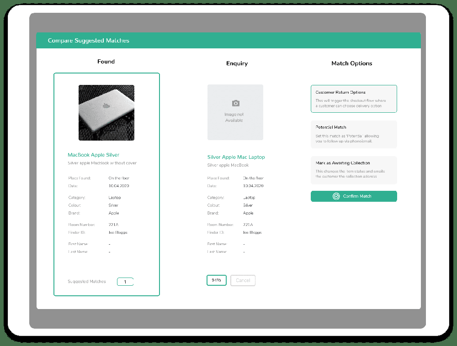Image resolution: width=457 pixels, height=346 pixels.
Task: Click the Enquiry description 'Silver apple MacBook'
Action: point(228,165)
